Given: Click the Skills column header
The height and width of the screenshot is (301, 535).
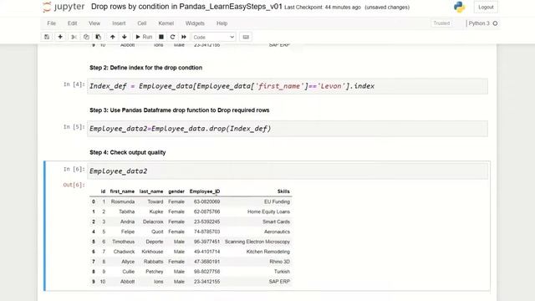Looking at the screenshot, I should 283,191.
